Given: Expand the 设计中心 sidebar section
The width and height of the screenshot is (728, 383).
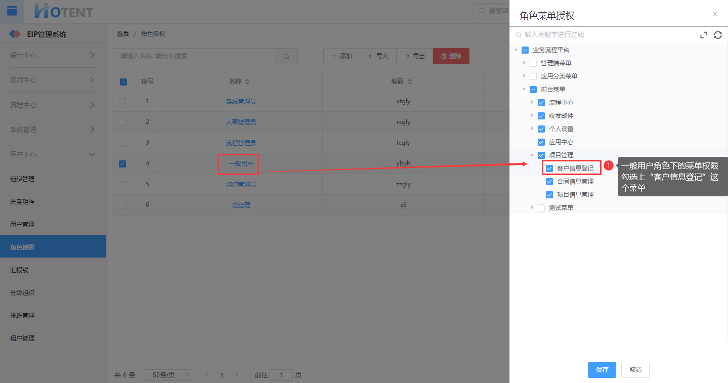Looking at the screenshot, I should 53,55.
